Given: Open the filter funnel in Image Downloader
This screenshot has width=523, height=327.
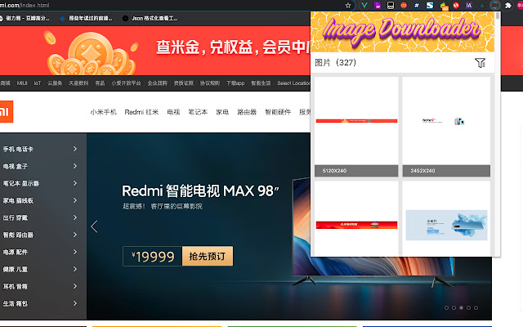Looking at the screenshot, I should click(x=480, y=63).
